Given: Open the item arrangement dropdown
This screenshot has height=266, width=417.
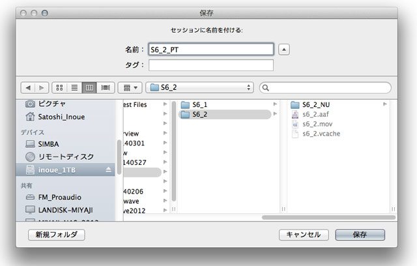Looking at the screenshot, I should (x=130, y=88).
